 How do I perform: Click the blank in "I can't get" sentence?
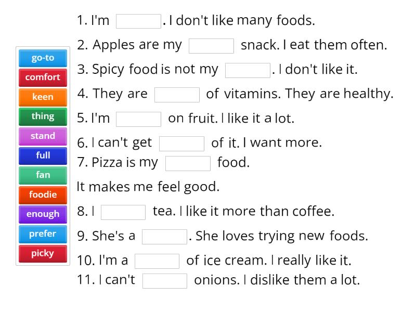point(182,143)
